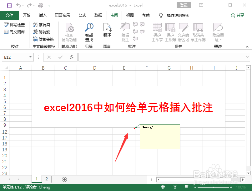Open the 文件 tab

point(9,15)
